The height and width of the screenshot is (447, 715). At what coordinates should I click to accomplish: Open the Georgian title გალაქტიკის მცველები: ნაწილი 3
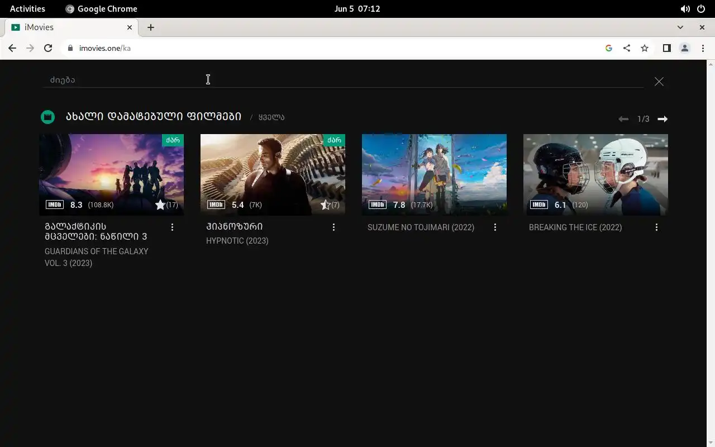point(96,231)
